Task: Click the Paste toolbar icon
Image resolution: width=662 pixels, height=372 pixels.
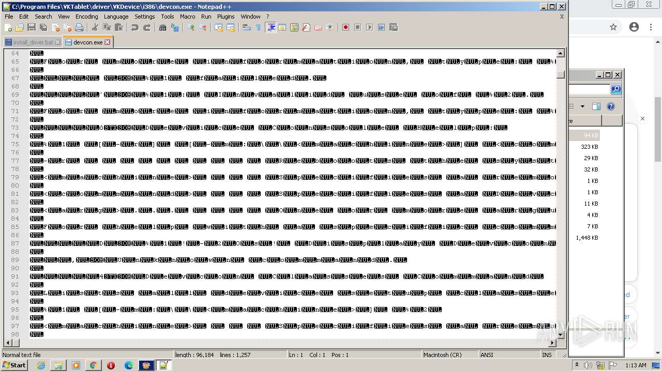Action: click(119, 27)
